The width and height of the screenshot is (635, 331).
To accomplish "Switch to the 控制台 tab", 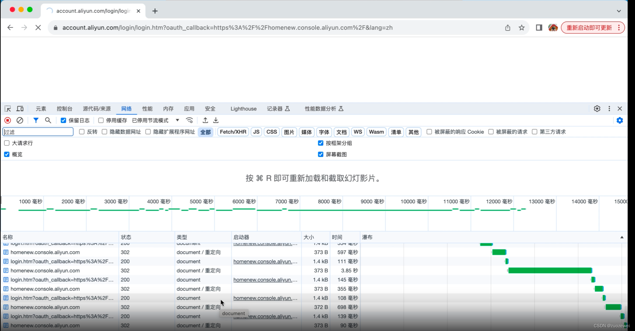I will (x=65, y=109).
